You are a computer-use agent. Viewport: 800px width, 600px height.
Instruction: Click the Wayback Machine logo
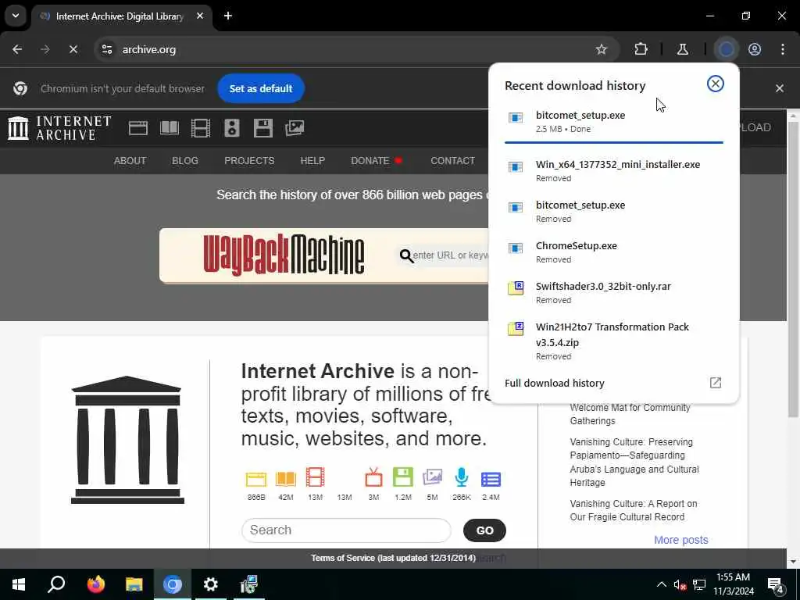[284, 255]
